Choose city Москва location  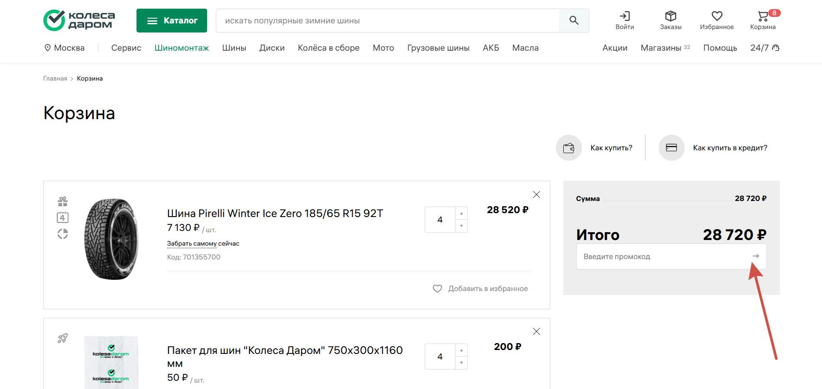click(x=65, y=48)
